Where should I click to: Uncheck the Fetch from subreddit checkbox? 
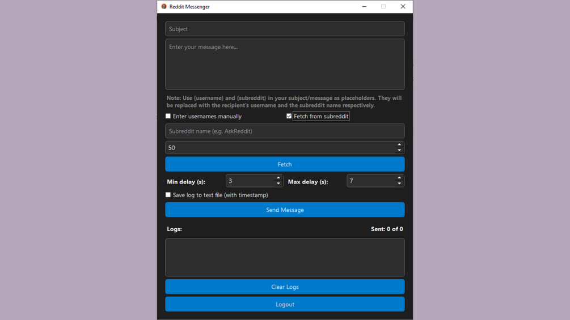pos(289,116)
